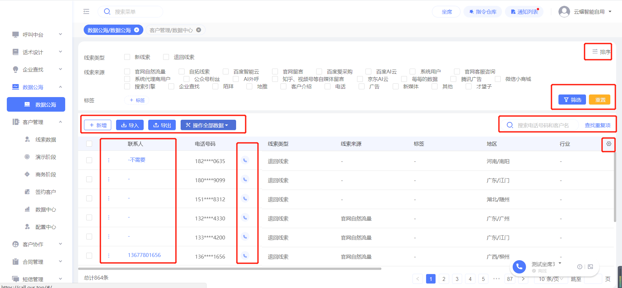This screenshot has height=288, width=622.
Task: Expand the 客户协作 menu chevron
Action: (x=60, y=244)
